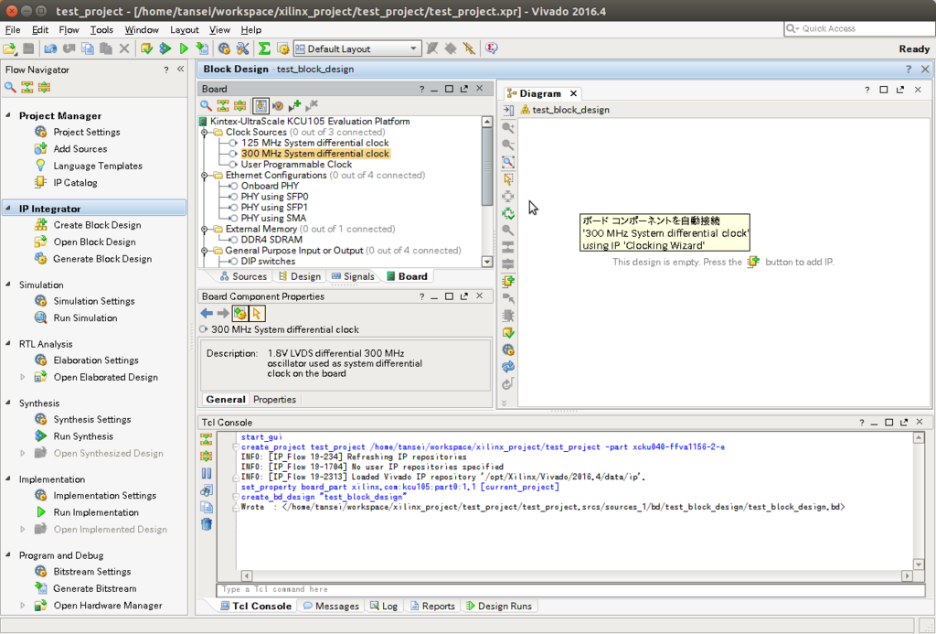The height and width of the screenshot is (634, 936).
Task: Switch to the Design Runs tab
Action: click(499, 606)
